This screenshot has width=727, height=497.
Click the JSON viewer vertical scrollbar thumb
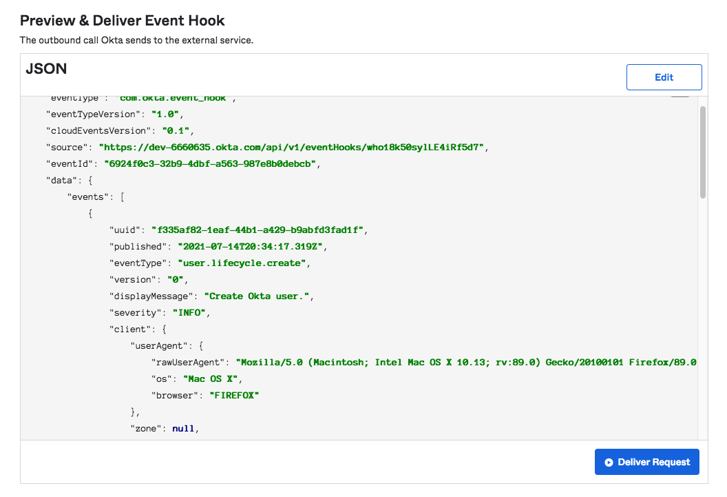pos(702,152)
